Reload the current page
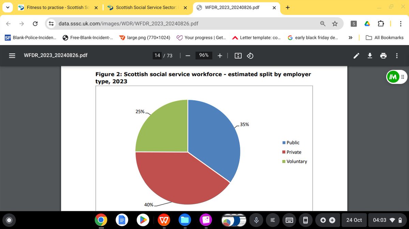Screen dimensions: 409x229 [x=35, y=24]
